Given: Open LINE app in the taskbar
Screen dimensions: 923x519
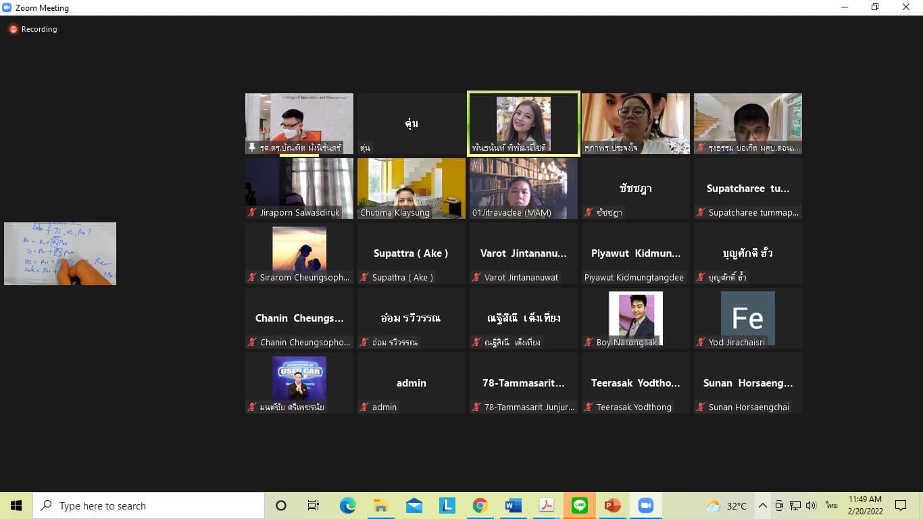Looking at the screenshot, I should click(580, 505).
